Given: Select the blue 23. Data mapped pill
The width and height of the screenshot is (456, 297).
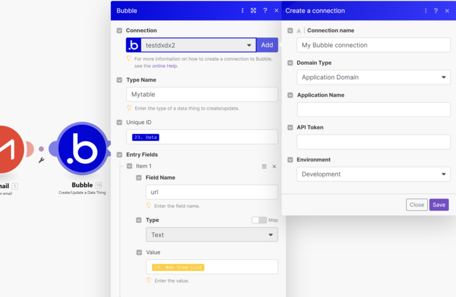Looking at the screenshot, I should click(146, 137).
